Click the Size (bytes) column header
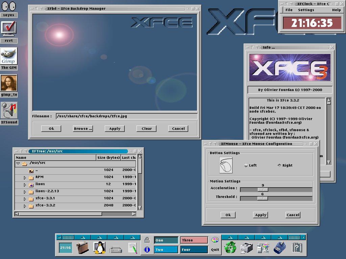Screen dimensions: 346x259 pos(108,157)
